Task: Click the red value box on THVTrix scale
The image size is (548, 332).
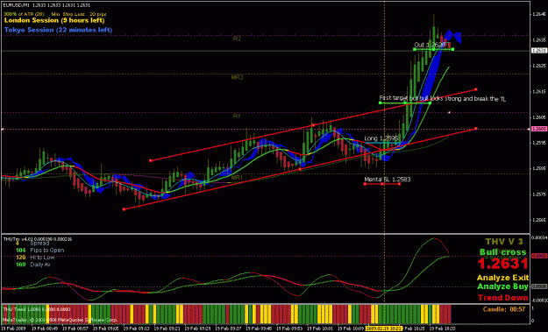Action: (x=539, y=256)
